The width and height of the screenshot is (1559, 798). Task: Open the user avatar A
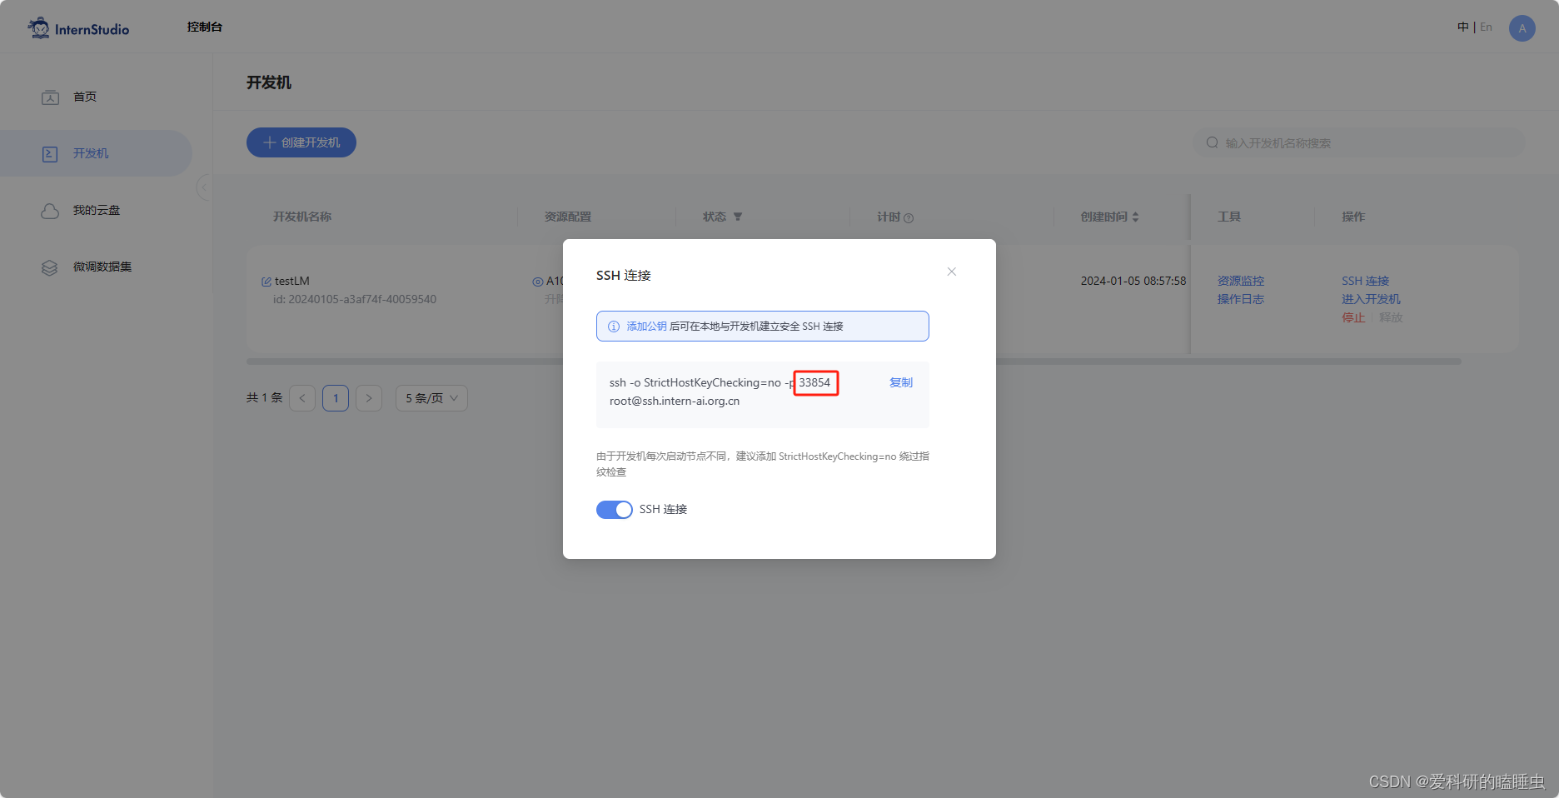point(1522,28)
